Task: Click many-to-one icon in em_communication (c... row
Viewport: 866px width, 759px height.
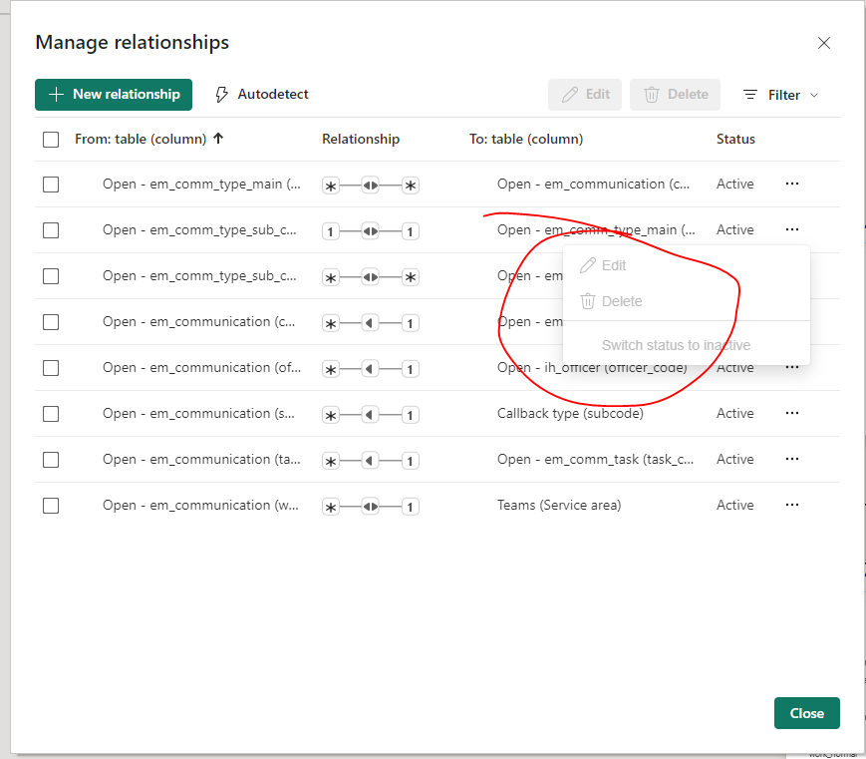Action: 371,323
